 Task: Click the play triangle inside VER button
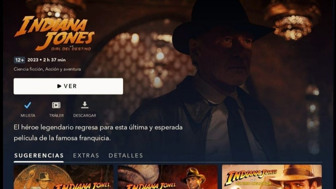pyautogui.click(x=59, y=86)
